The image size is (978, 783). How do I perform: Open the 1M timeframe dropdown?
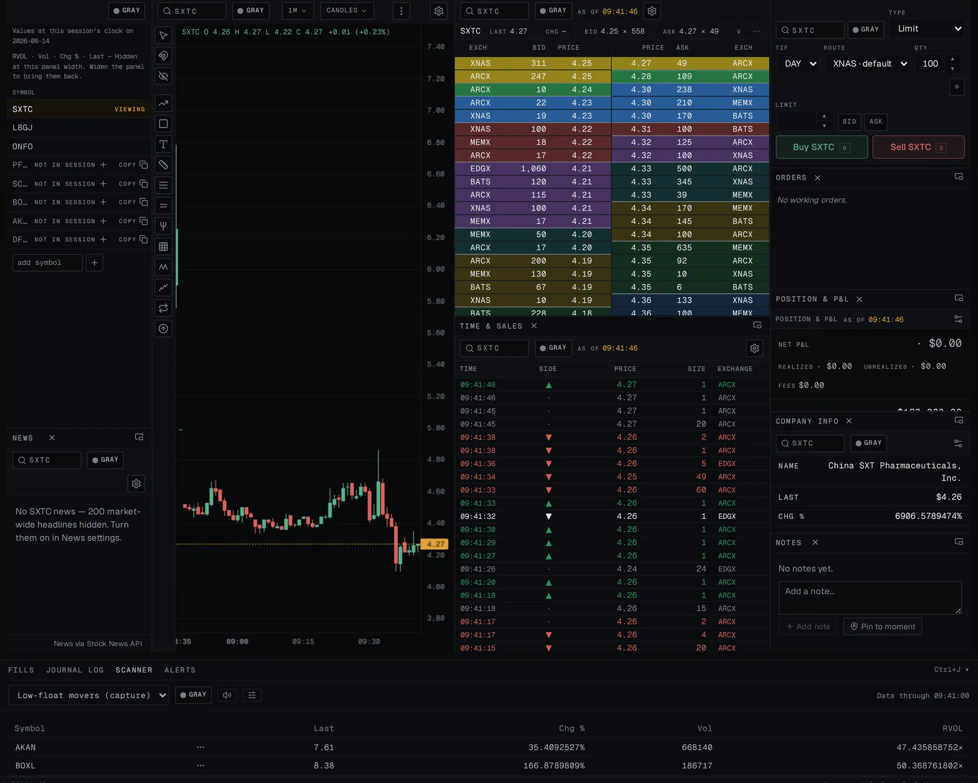[297, 11]
